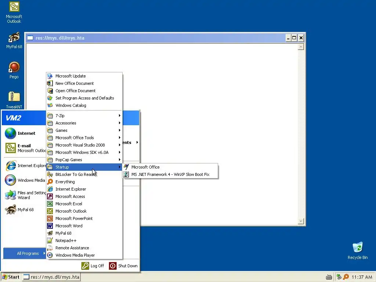
Task: Expand Microsoft Office Tools folder
Action: [x=84, y=138]
